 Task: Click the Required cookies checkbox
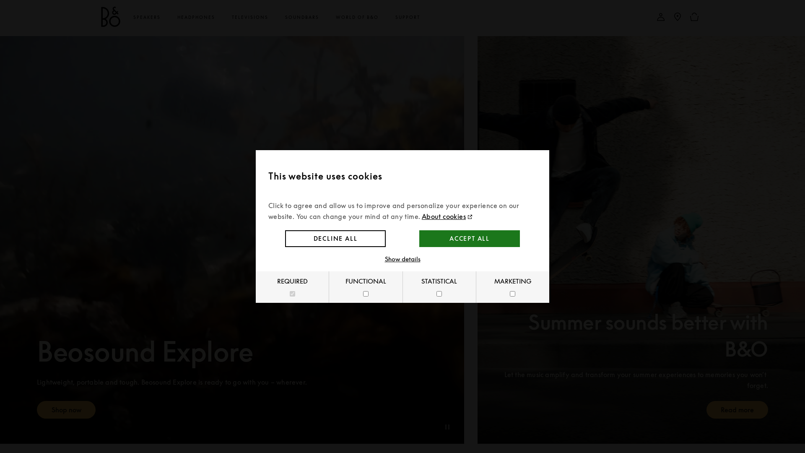click(x=292, y=294)
